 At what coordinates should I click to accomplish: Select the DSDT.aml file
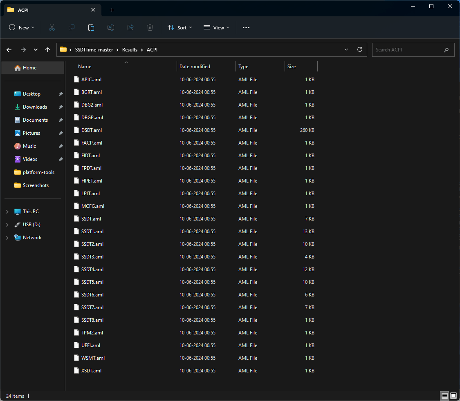click(x=92, y=130)
